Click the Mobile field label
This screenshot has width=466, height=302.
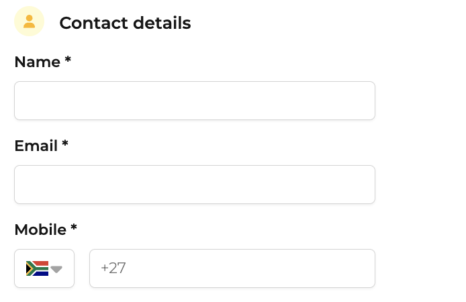tap(40, 230)
